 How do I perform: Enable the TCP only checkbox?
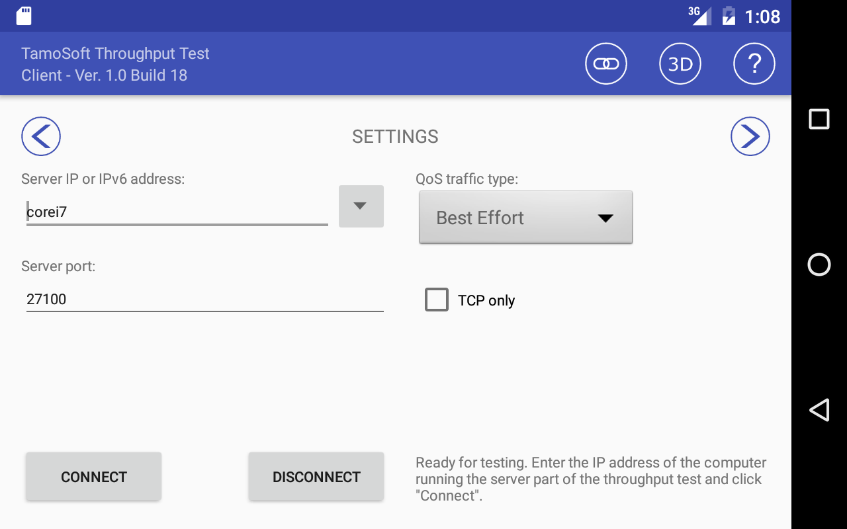(x=437, y=300)
